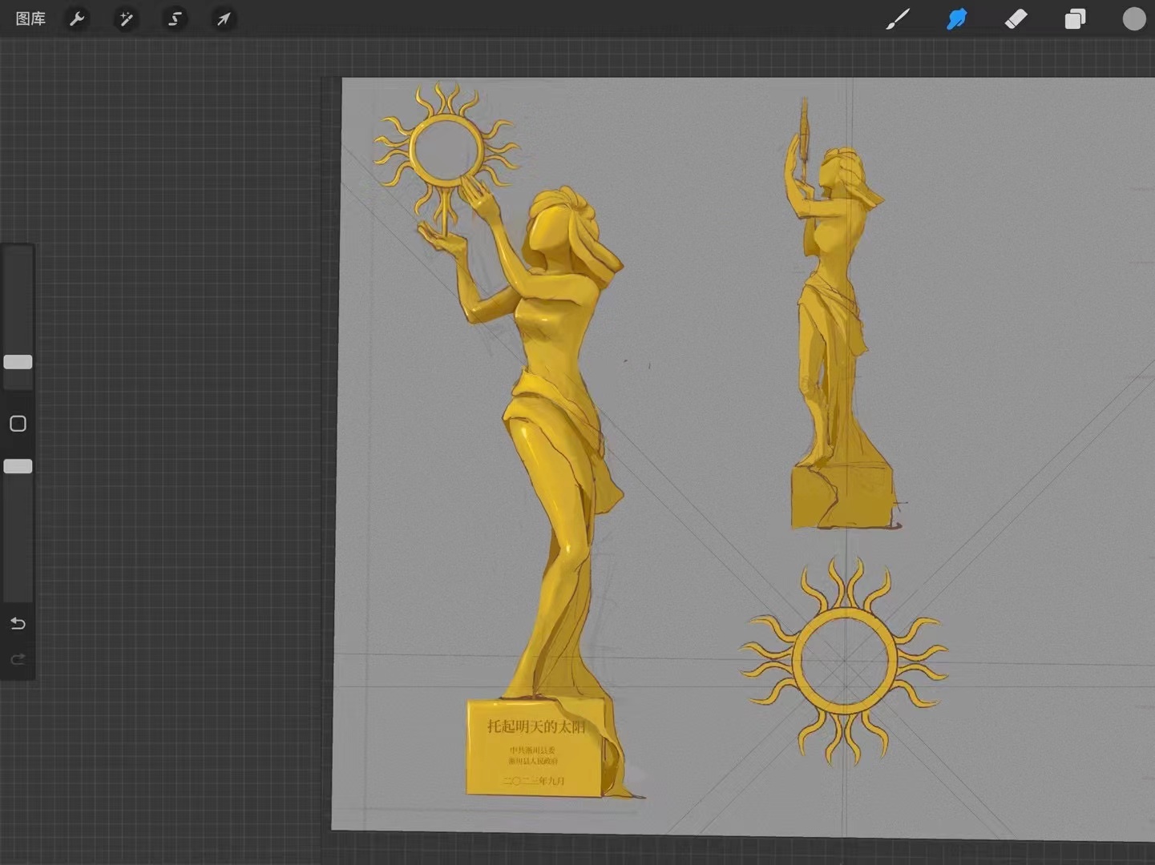Redo the action with the sidebar arrow
This screenshot has width=1155, height=865.
coord(18,659)
